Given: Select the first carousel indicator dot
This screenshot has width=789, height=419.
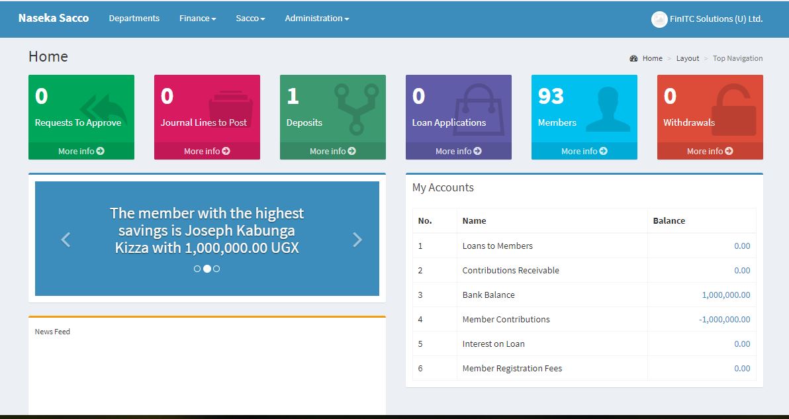Looking at the screenshot, I should [197, 269].
